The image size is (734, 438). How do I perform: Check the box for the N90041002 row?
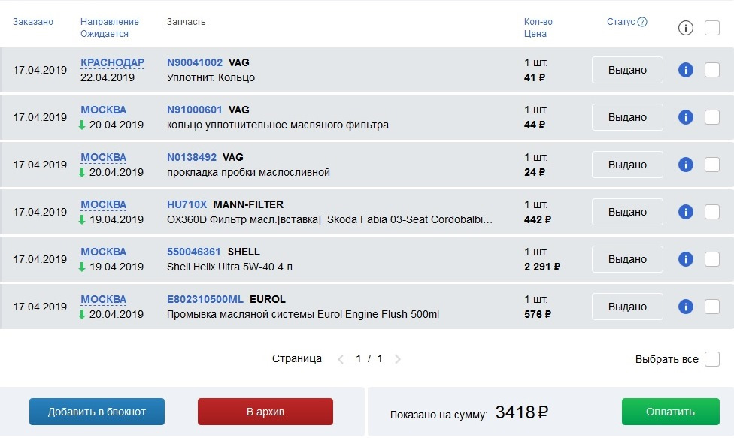pyautogui.click(x=712, y=70)
